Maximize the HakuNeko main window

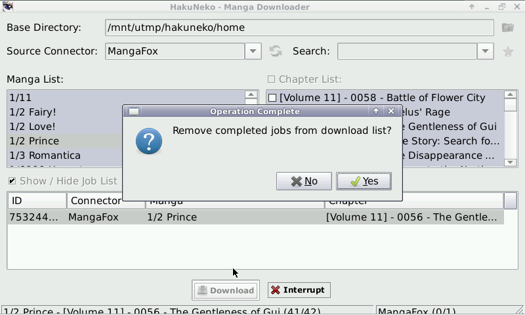point(501,7)
